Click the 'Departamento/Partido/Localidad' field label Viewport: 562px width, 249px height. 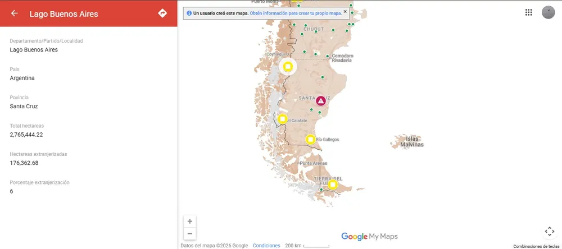pyautogui.click(x=46, y=41)
